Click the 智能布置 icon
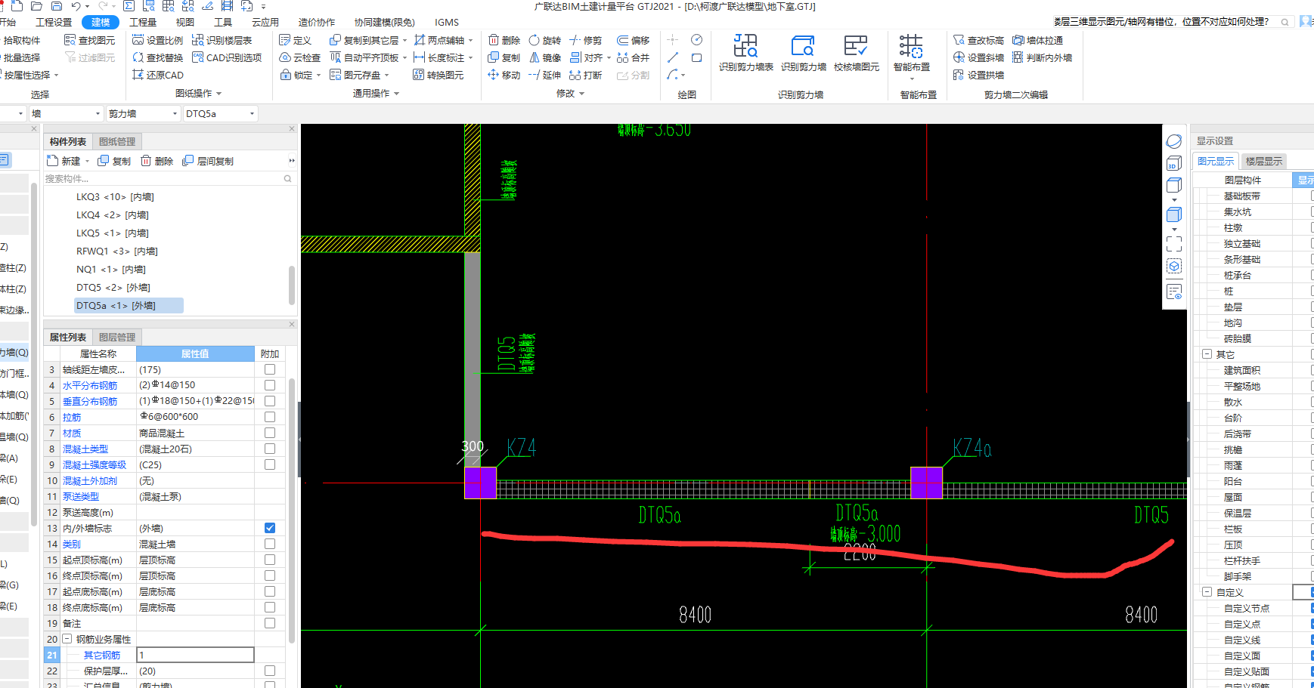Viewport: 1314px width, 688px height. [x=911, y=46]
